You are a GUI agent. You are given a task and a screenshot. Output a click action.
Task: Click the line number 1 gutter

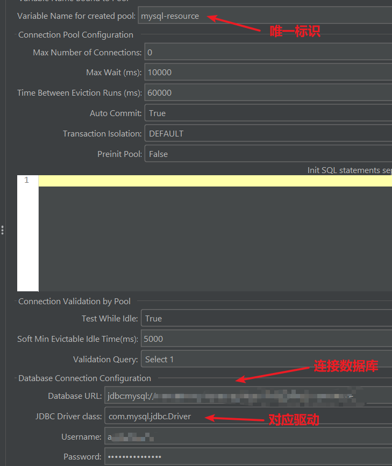coord(27,180)
